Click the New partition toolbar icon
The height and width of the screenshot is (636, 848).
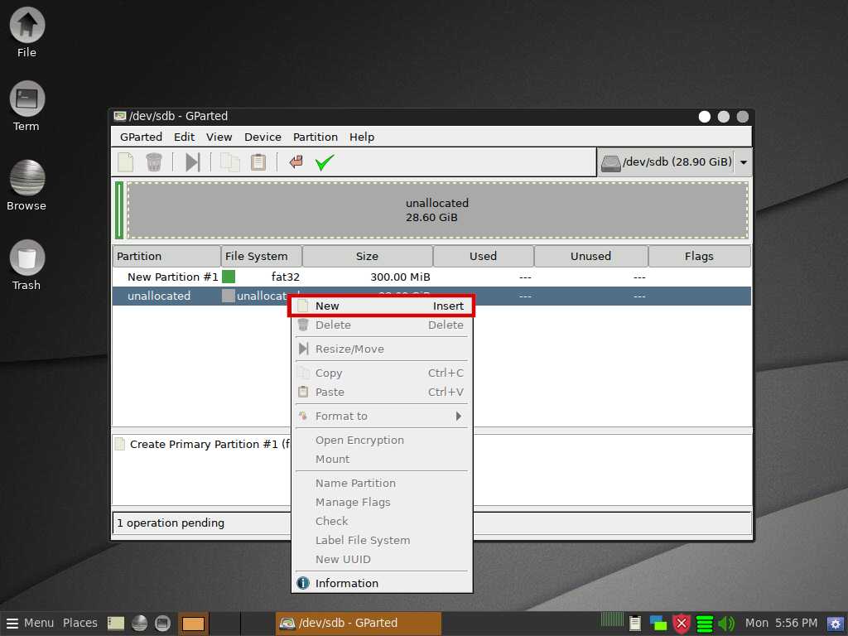pyautogui.click(x=126, y=162)
